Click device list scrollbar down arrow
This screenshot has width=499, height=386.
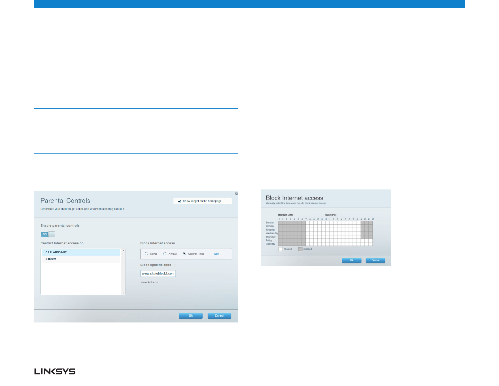pos(123,293)
